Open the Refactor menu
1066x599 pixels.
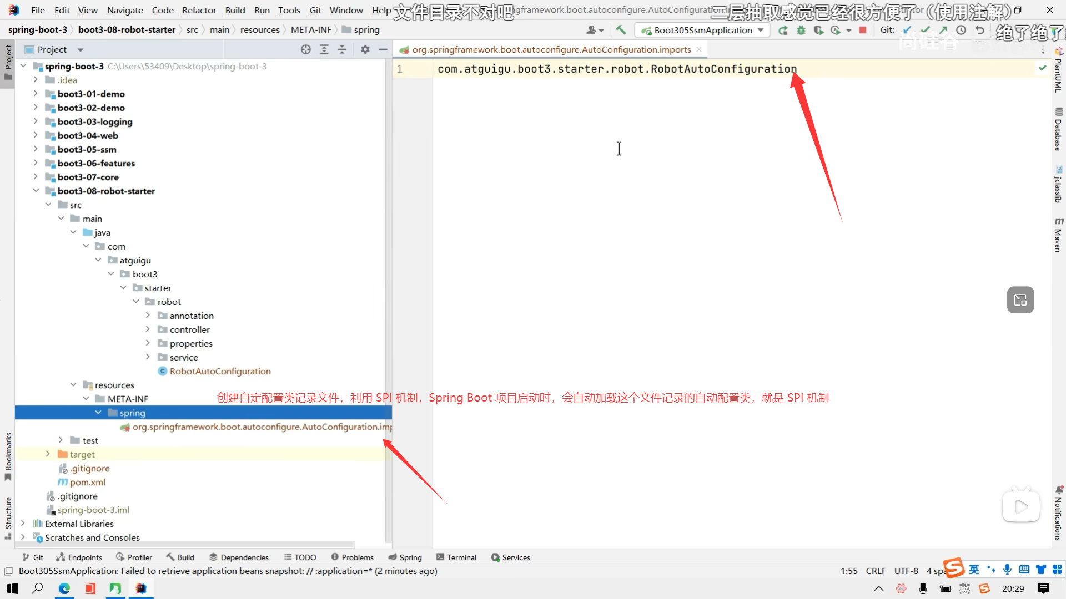click(199, 10)
